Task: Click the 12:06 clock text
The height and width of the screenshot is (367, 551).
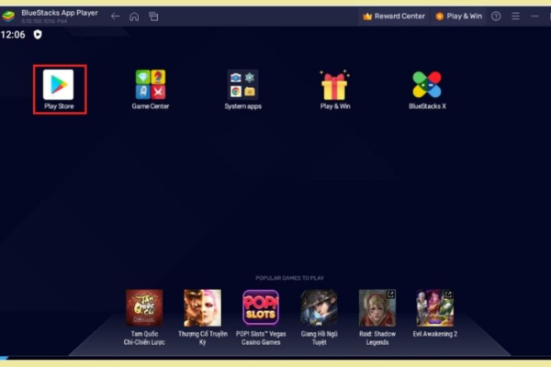Action: [13, 35]
